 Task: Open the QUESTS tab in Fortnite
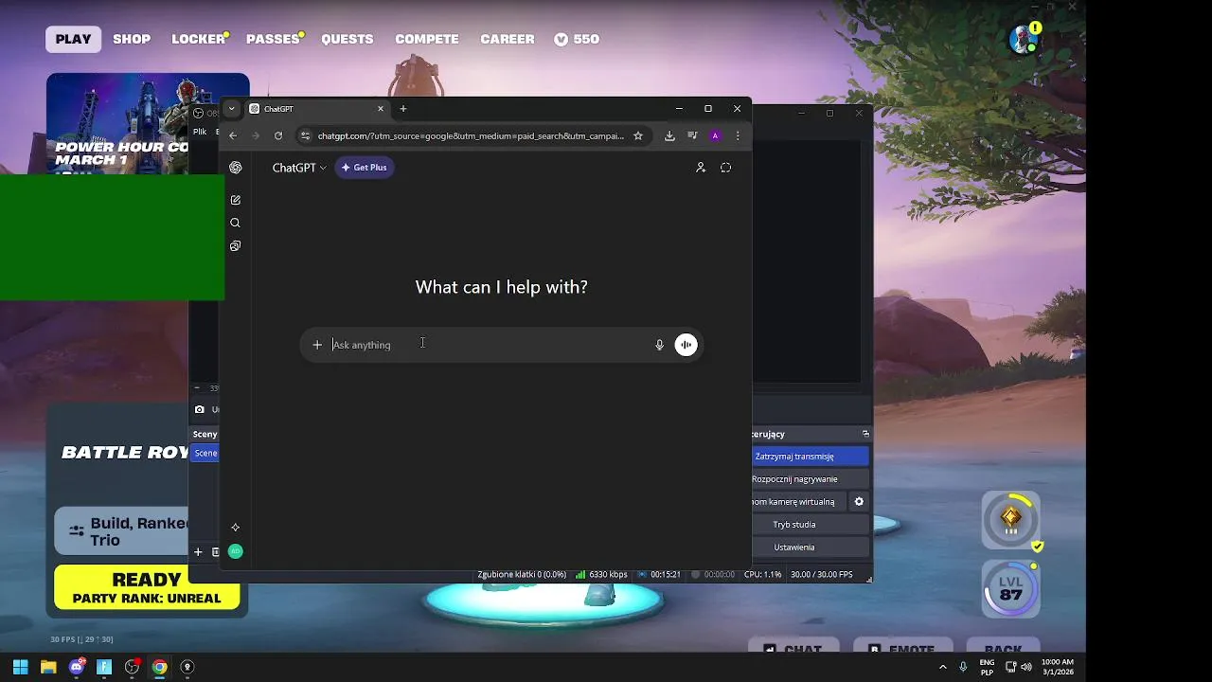pos(348,39)
